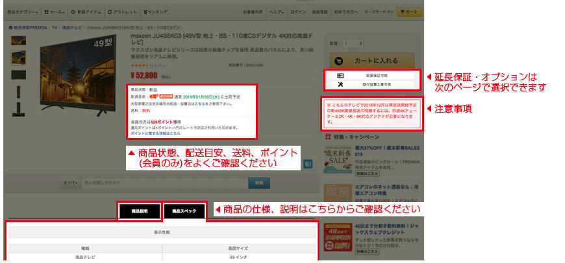
Task: Click 詳細はこちら under ジャックスウェブクレジット
Action: coord(367,251)
